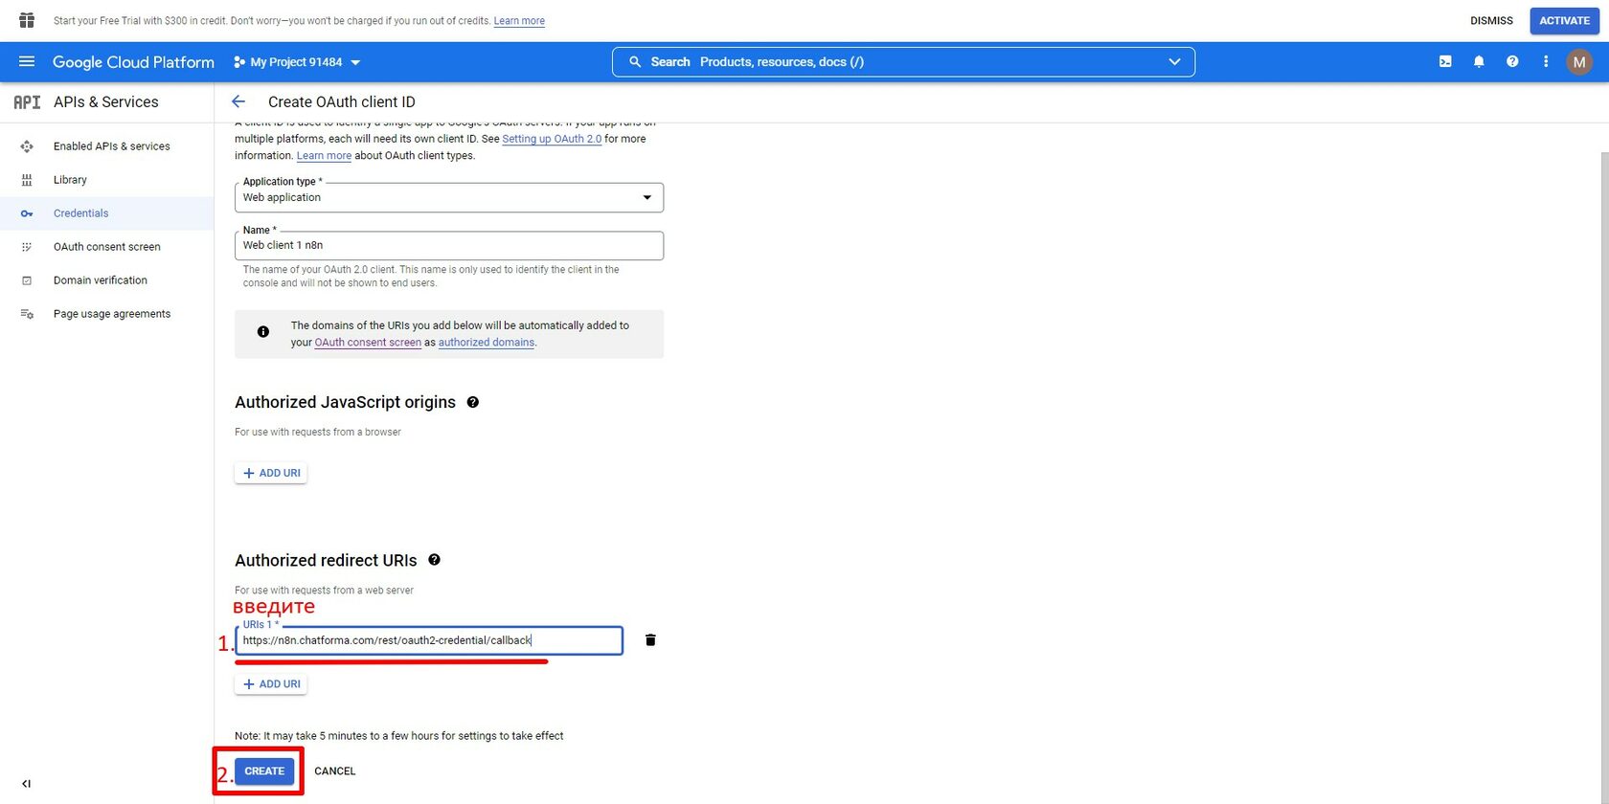Click the Domain verification icon

pos(27,280)
